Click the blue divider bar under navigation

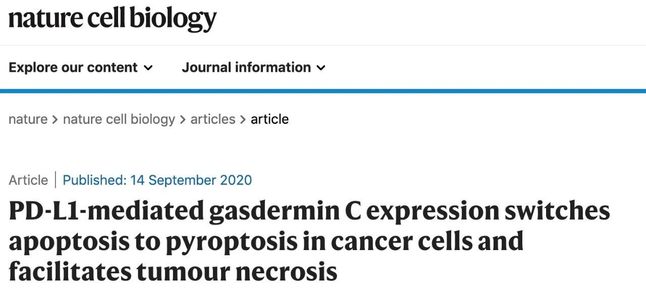323,91
